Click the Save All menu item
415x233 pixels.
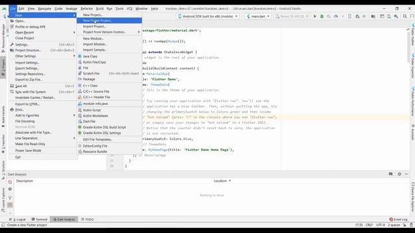(43, 86)
